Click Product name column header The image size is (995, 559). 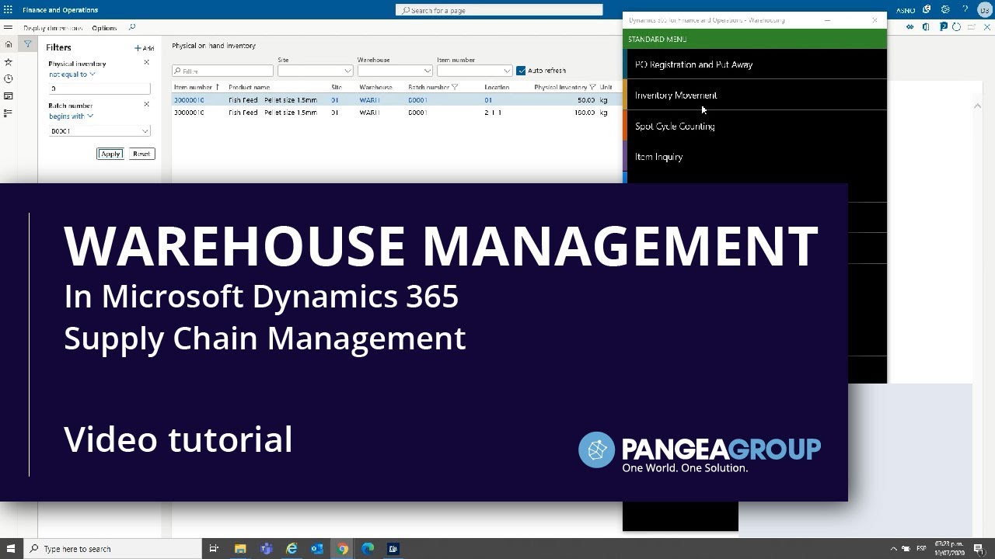[249, 88]
